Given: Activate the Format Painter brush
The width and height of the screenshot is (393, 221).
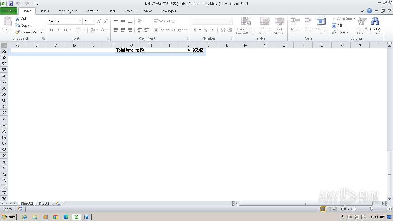Looking at the screenshot, I should pos(30,32).
